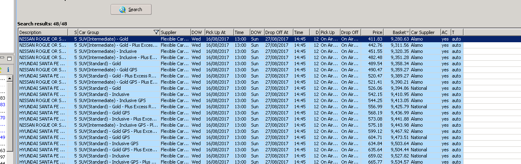The height and width of the screenshot is (164, 521).
Task: Select the row priced 411.83
Action: [x=241, y=39]
